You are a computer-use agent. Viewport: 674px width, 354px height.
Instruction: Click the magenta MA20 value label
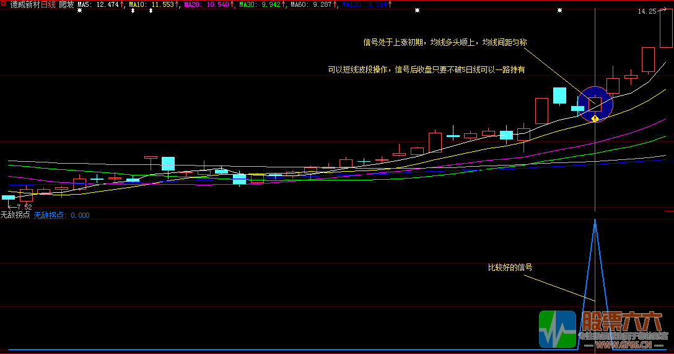click(209, 5)
